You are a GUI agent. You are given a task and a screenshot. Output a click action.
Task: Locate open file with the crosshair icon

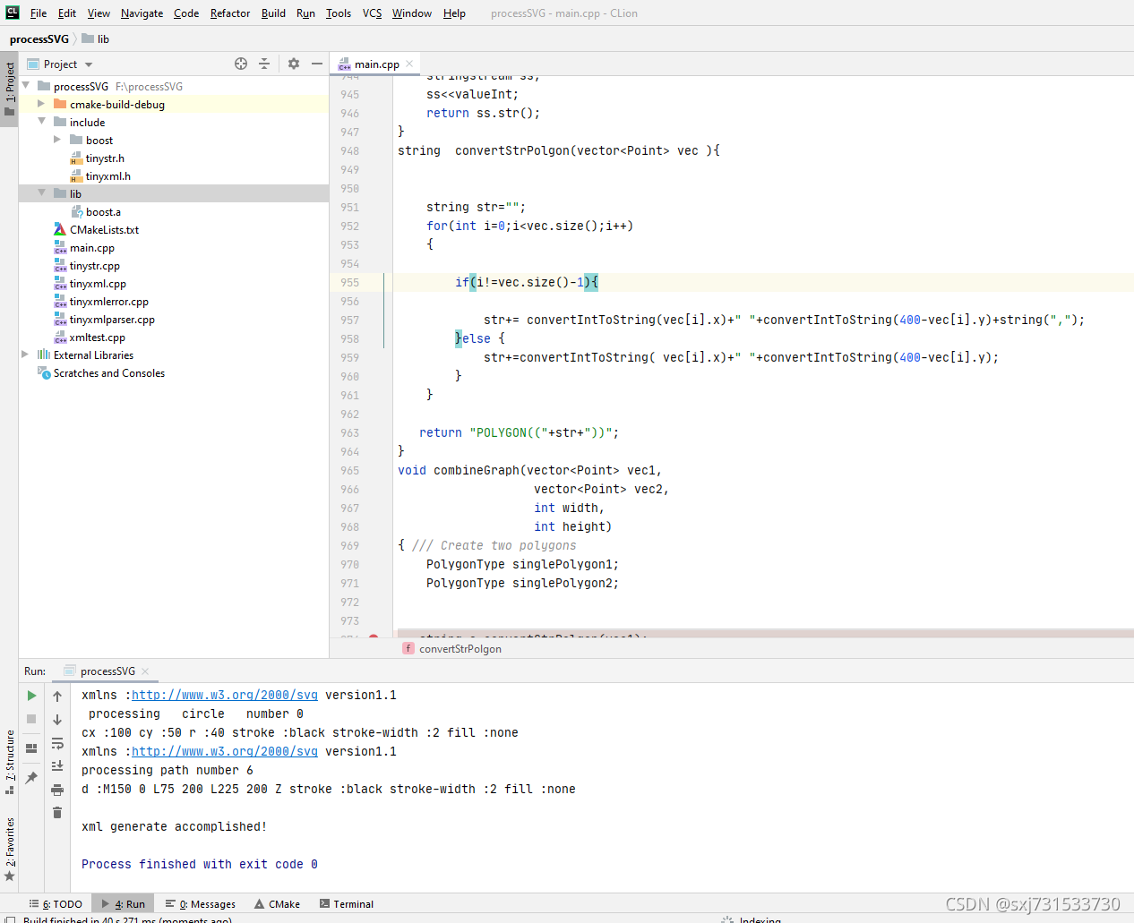tap(240, 64)
